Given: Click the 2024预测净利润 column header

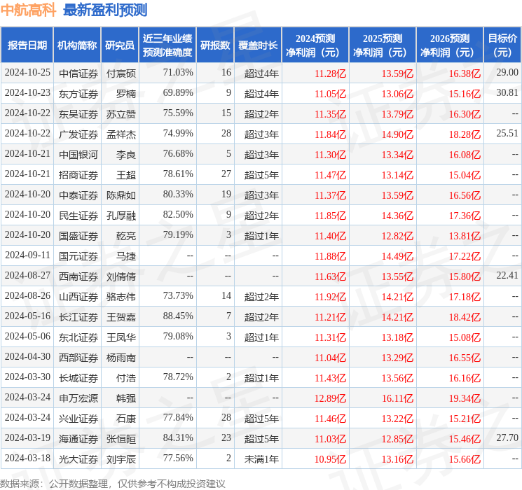Looking at the screenshot, I should [315, 45].
